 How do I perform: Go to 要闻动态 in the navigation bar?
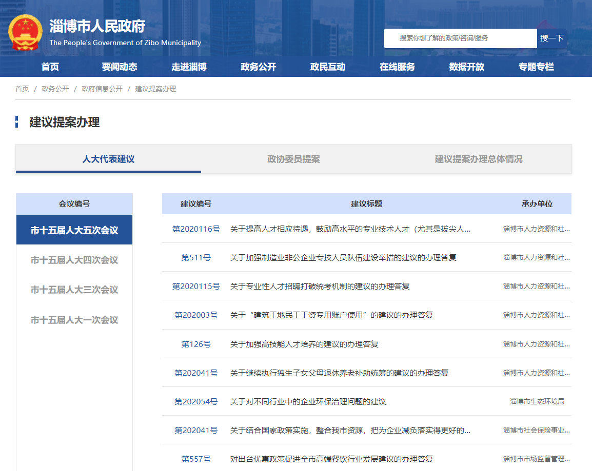120,67
